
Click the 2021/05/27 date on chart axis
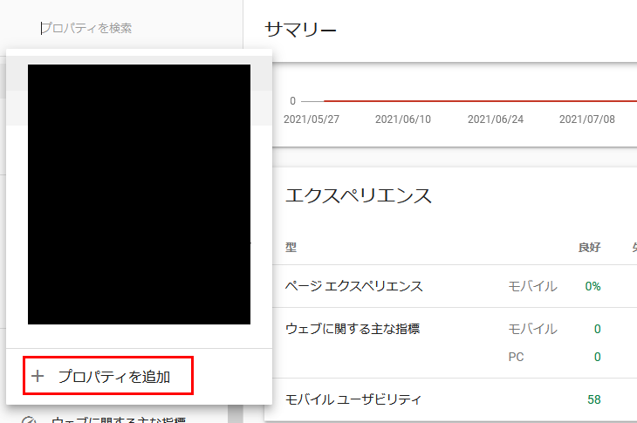pyautogui.click(x=311, y=119)
